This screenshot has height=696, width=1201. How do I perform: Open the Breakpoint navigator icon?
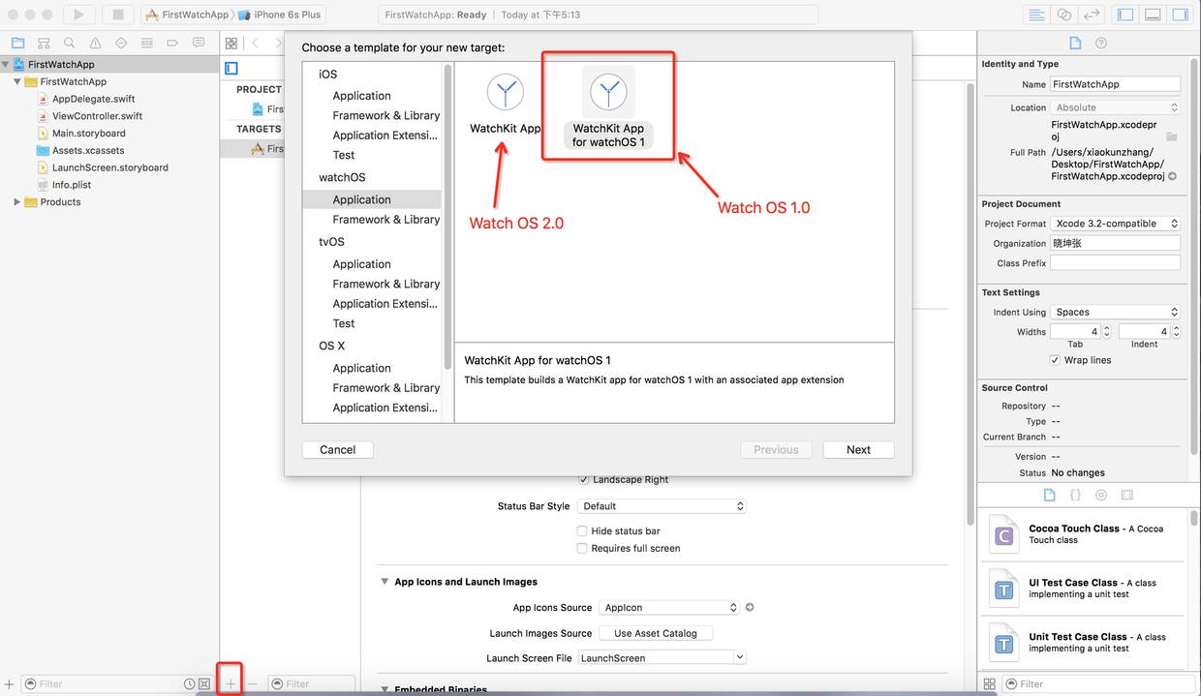(x=172, y=43)
